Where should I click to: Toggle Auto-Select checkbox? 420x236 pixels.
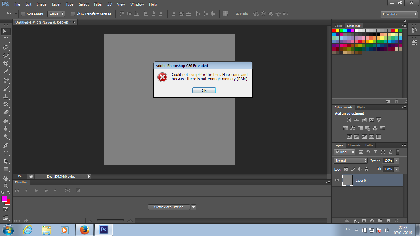pyautogui.click(x=23, y=14)
